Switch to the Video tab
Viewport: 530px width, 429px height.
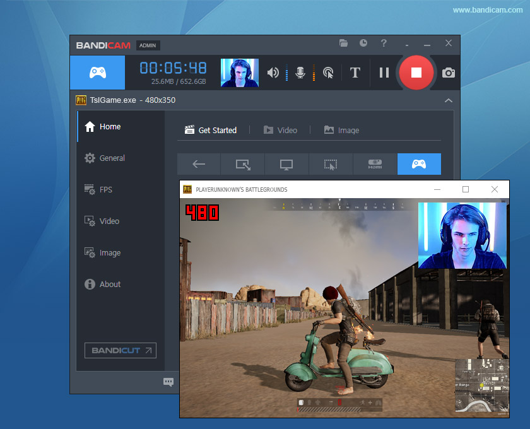pos(281,130)
